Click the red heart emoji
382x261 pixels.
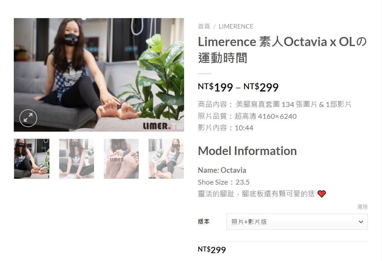(x=322, y=194)
